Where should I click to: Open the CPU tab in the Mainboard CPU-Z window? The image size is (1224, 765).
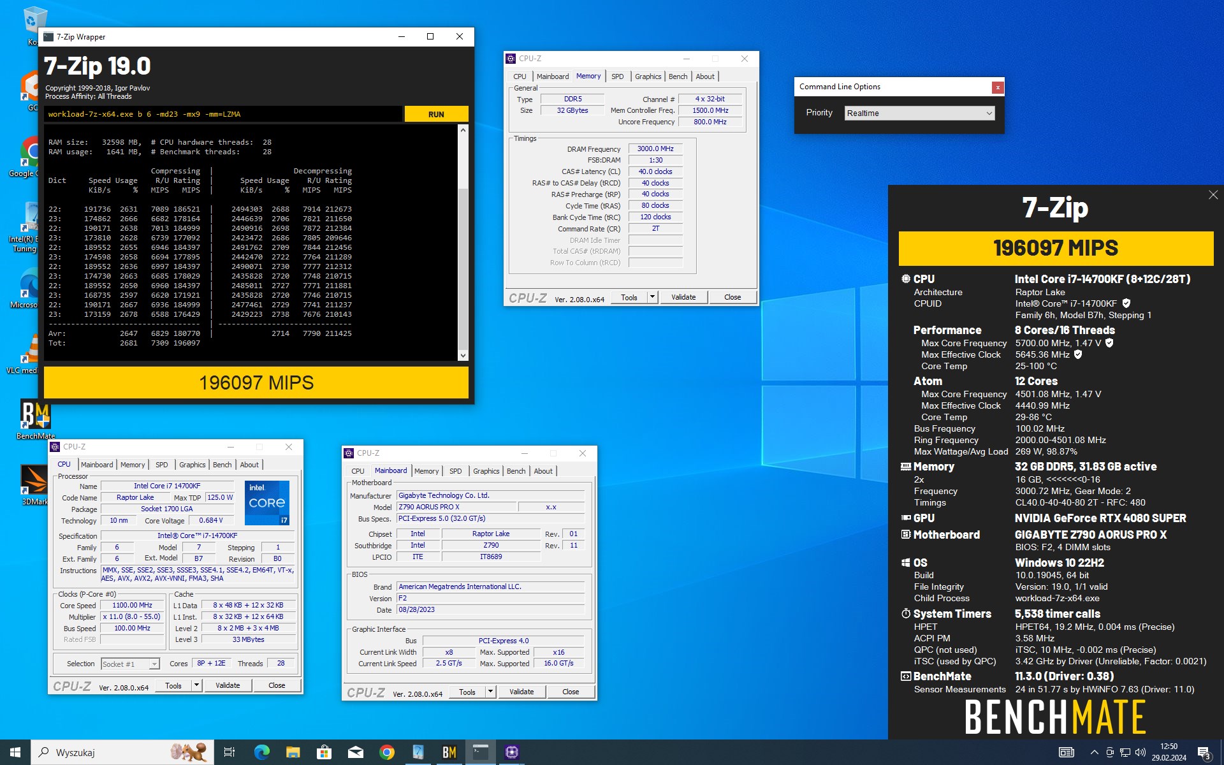point(358,471)
